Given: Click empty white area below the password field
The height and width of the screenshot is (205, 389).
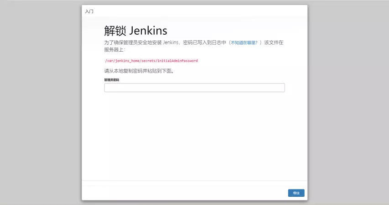Looking at the screenshot, I should click(x=194, y=137).
